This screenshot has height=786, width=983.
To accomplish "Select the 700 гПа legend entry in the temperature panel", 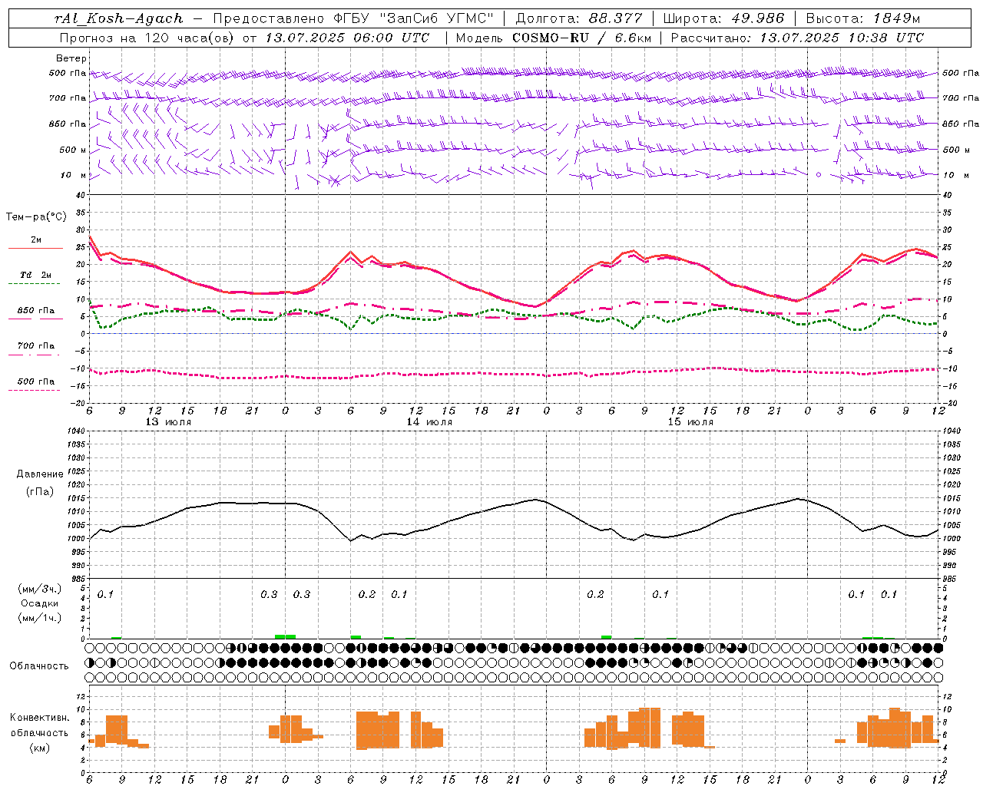I will [36, 345].
